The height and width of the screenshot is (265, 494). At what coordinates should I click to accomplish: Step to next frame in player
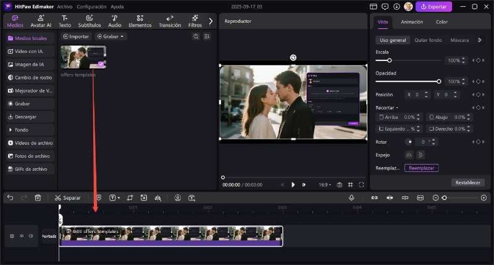coord(304,185)
